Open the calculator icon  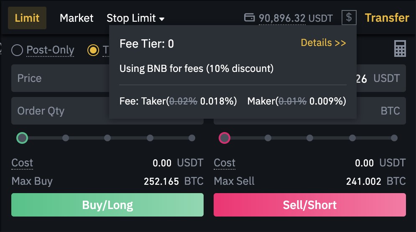[400, 49]
